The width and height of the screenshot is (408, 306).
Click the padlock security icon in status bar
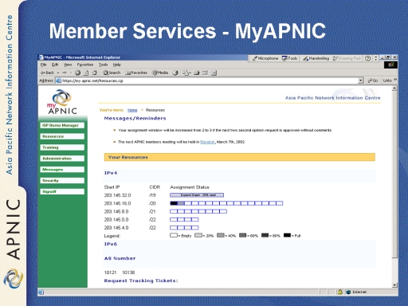click(339, 292)
